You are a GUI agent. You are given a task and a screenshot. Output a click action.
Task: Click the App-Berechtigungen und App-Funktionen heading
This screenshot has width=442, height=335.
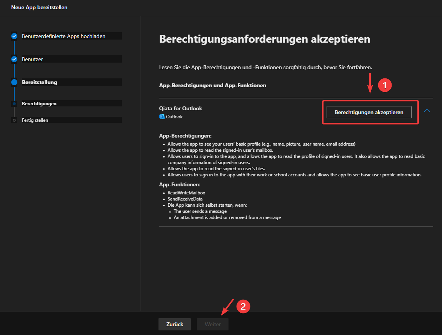[x=212, y=85]
